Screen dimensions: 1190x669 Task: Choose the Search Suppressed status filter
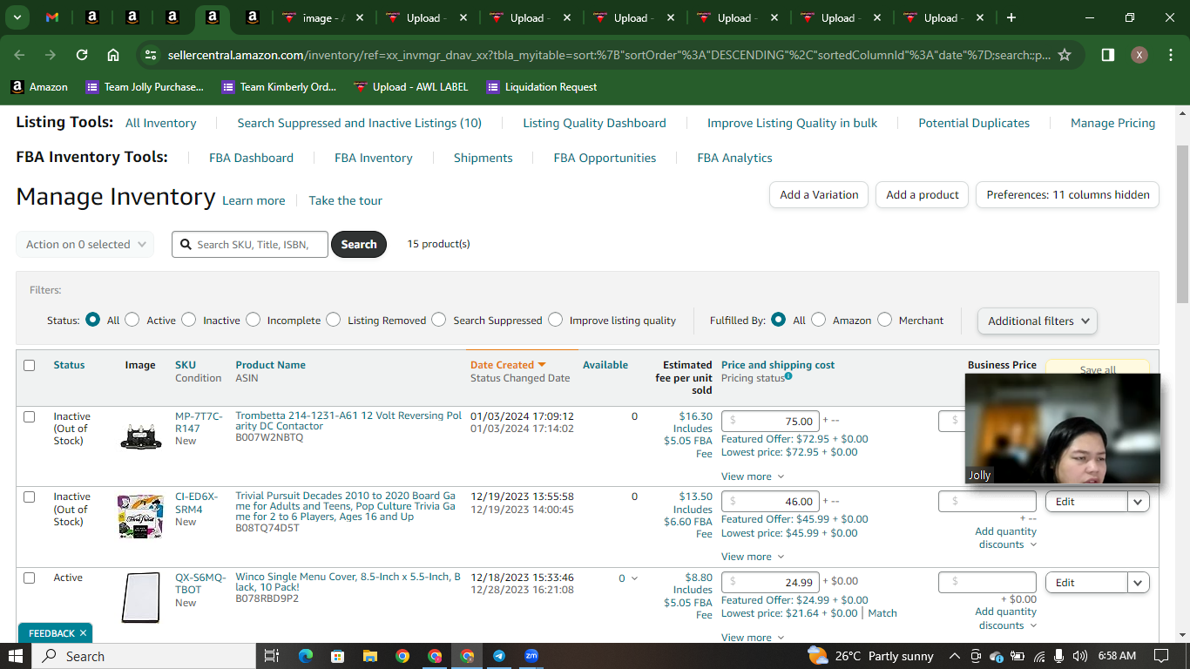(439, 320)
